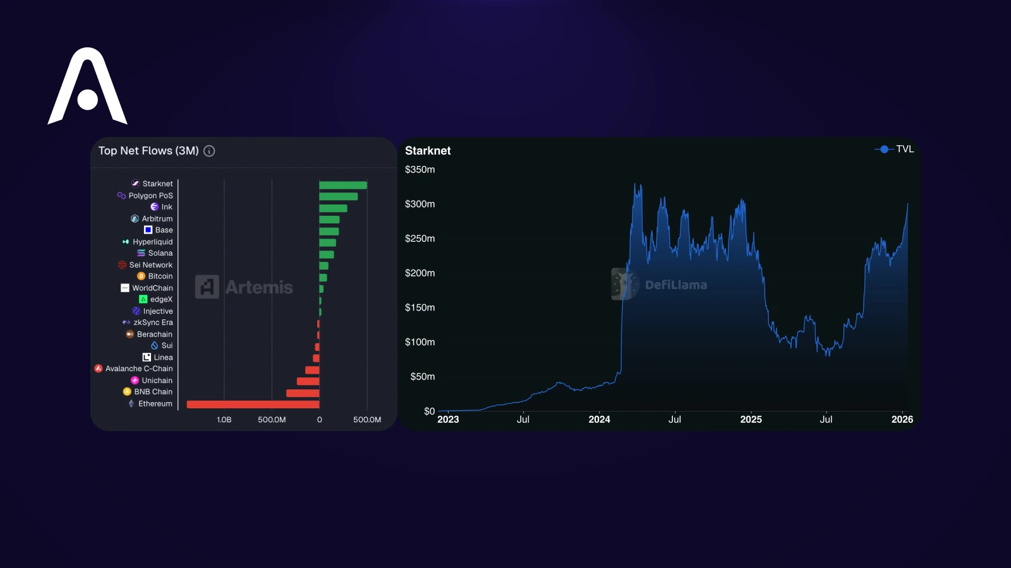Click the Polygon PoS green bar
Viewport: 1011px width, 568px height.
coord(339,196)
